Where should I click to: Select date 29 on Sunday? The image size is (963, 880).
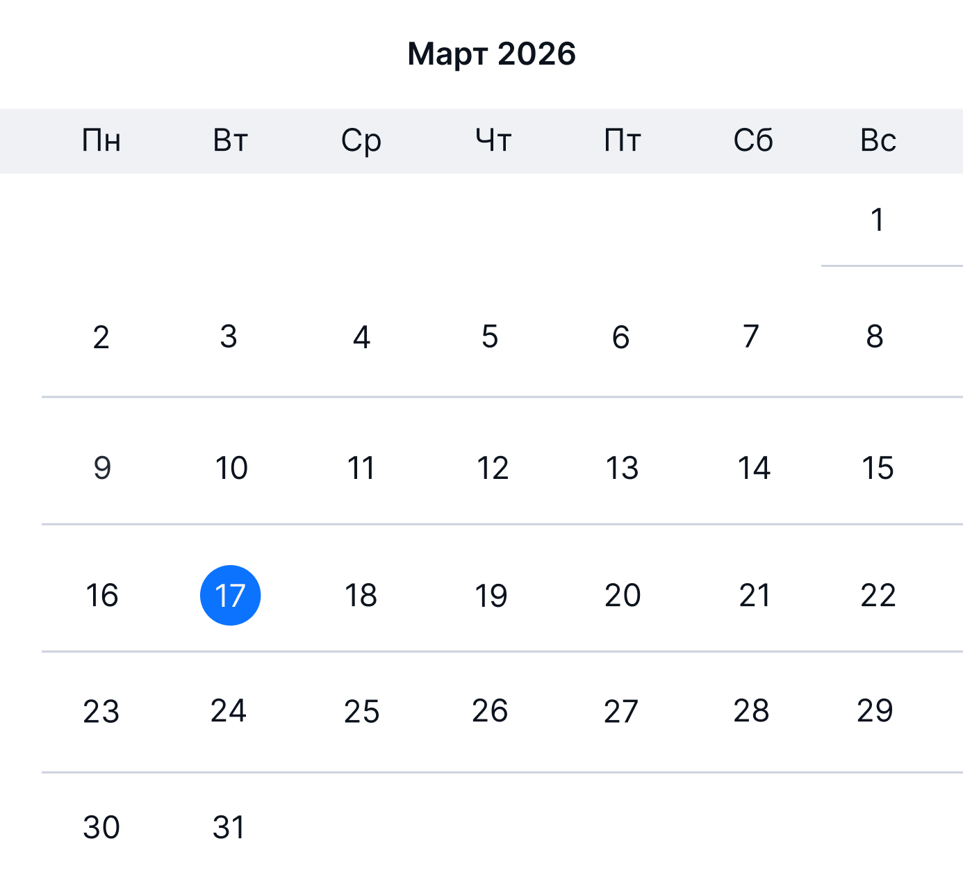[x=875, y=711]
